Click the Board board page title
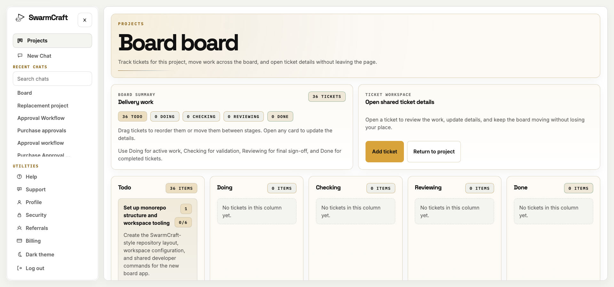This screenshot has height=287, width=614. coord(178,43)
